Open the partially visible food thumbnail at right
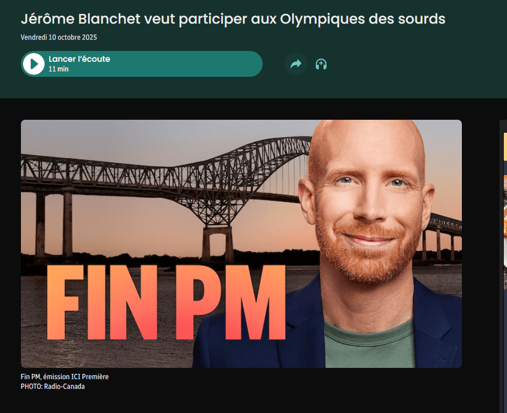Viewport: 507px width, 413px height. coord(505,231)
